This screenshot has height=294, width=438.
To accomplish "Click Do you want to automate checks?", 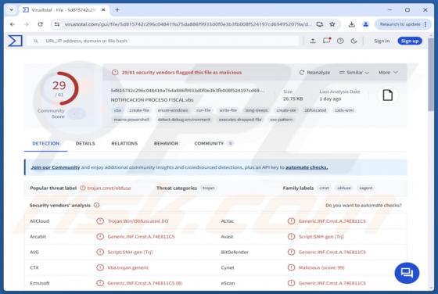I will tap(364, 205).
